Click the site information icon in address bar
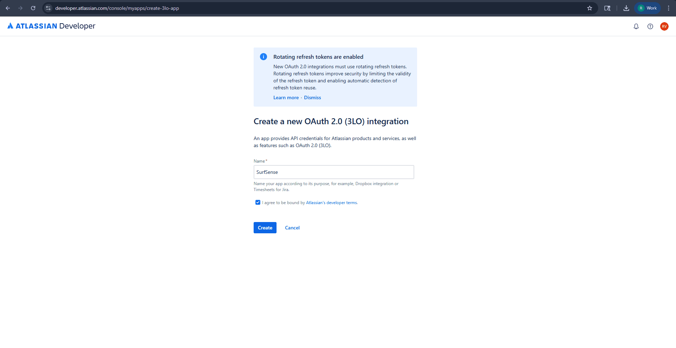The height and width of the screenshot is (348, 676). tap(48, 8)
